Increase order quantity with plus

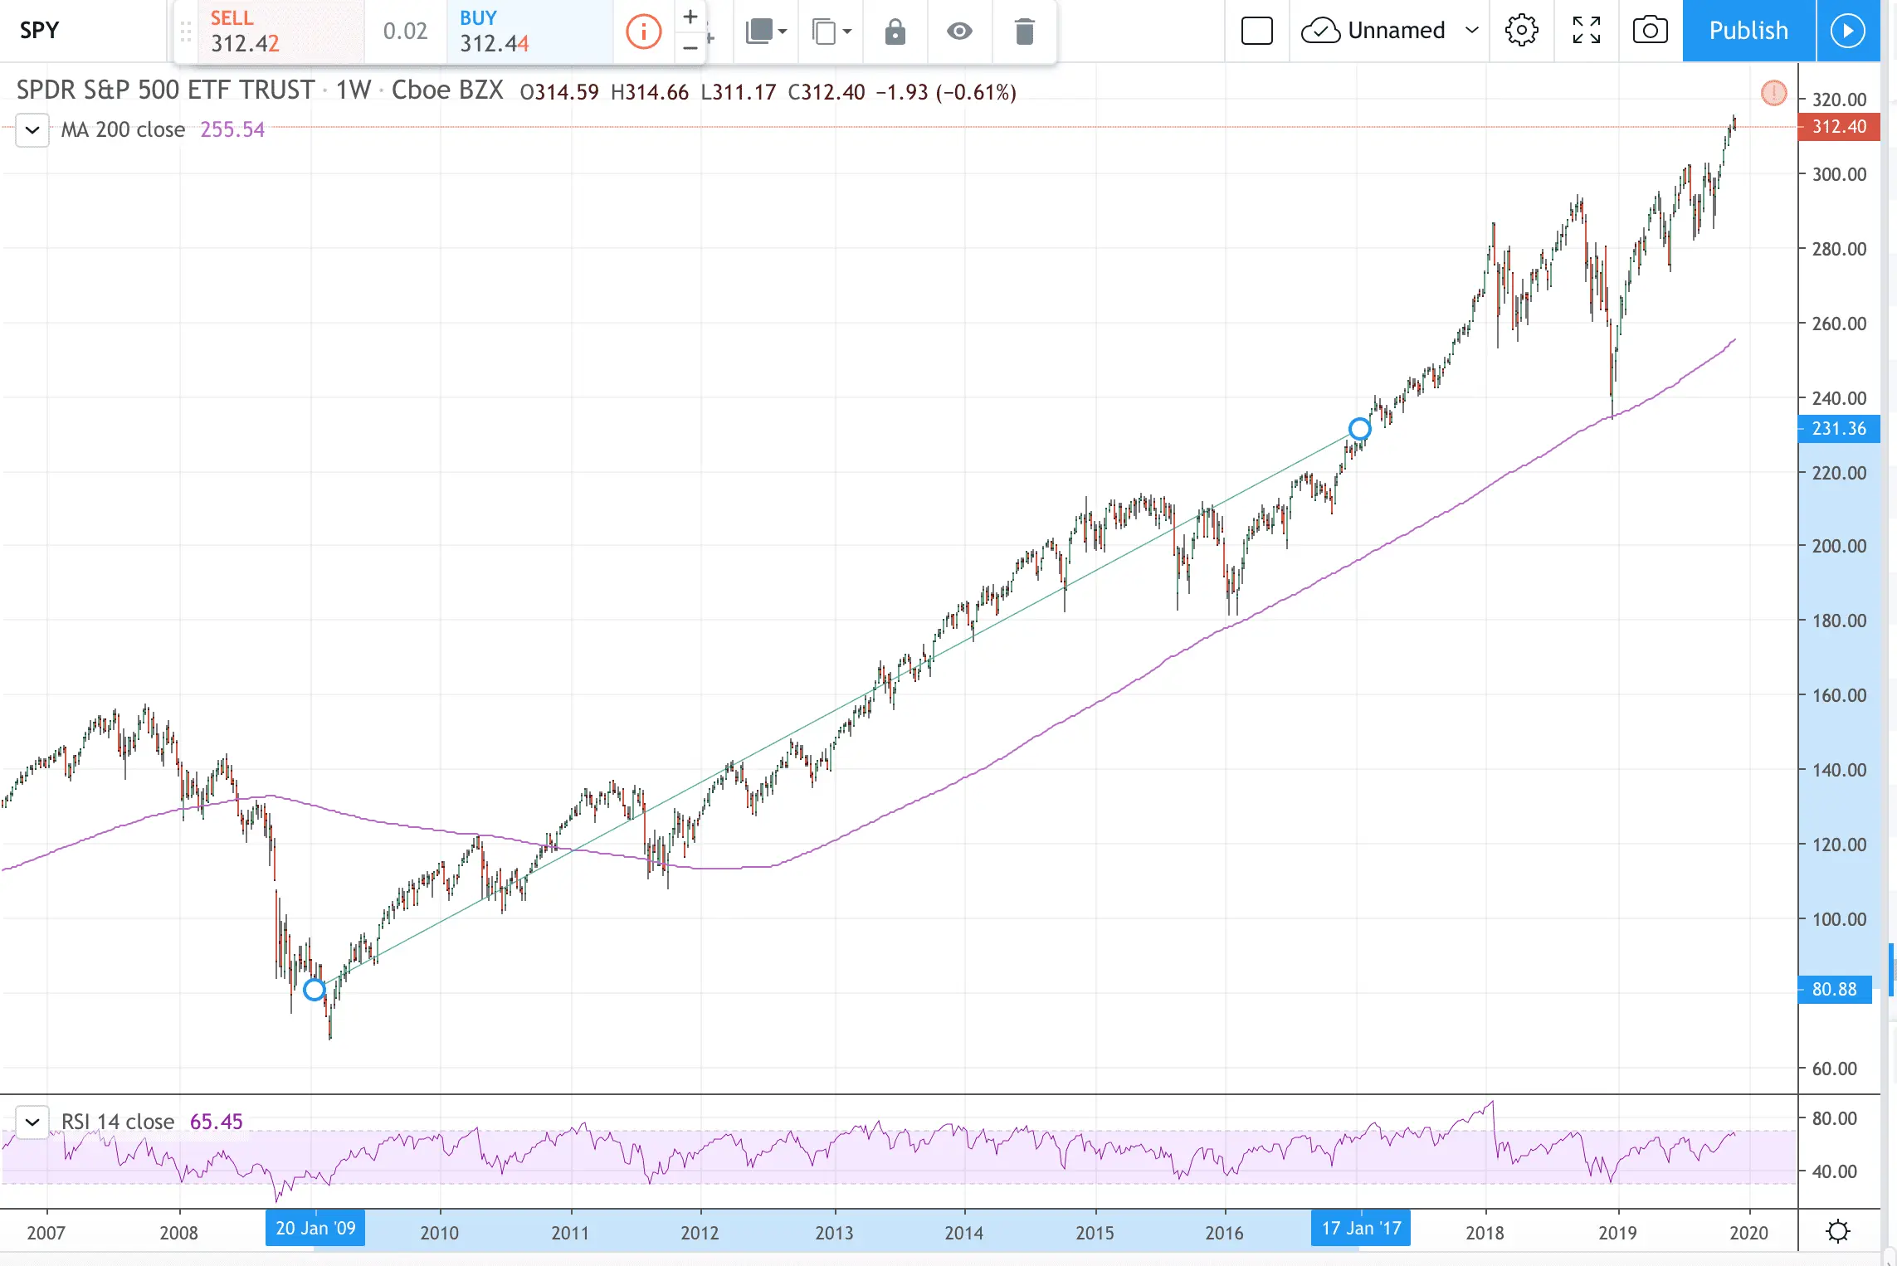pos(690,17)
